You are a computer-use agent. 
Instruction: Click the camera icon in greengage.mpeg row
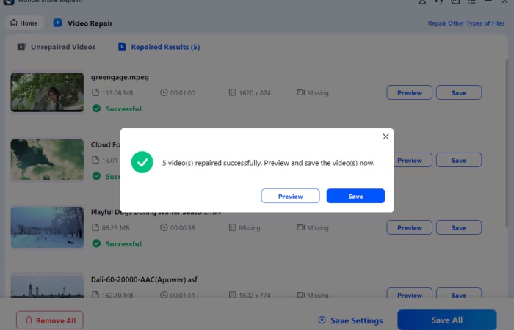301,92
